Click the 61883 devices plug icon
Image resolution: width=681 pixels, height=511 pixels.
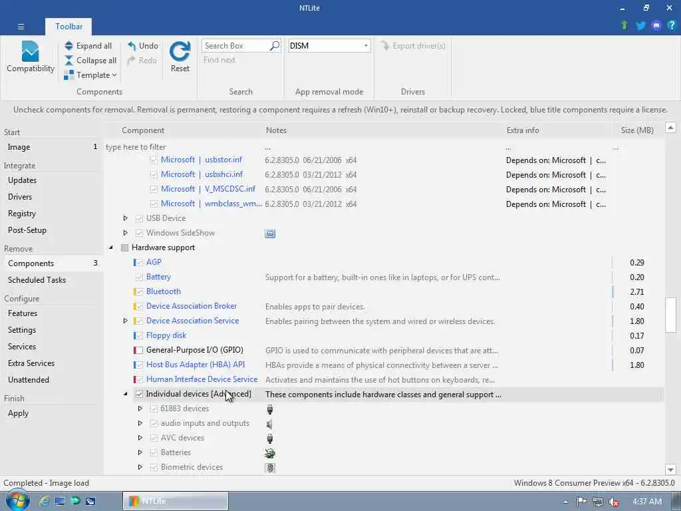point(270,409)
